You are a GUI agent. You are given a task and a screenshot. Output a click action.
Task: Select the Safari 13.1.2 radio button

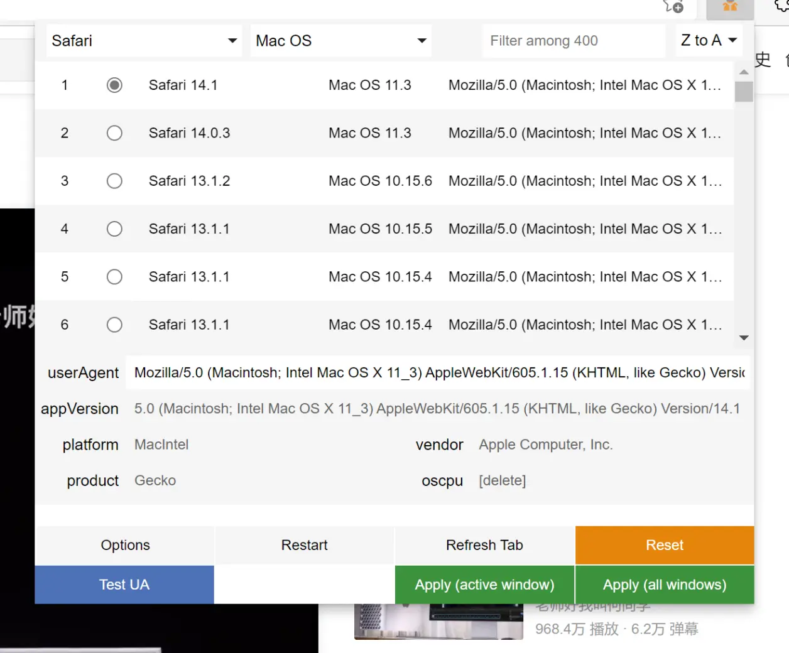coord(114,181)
